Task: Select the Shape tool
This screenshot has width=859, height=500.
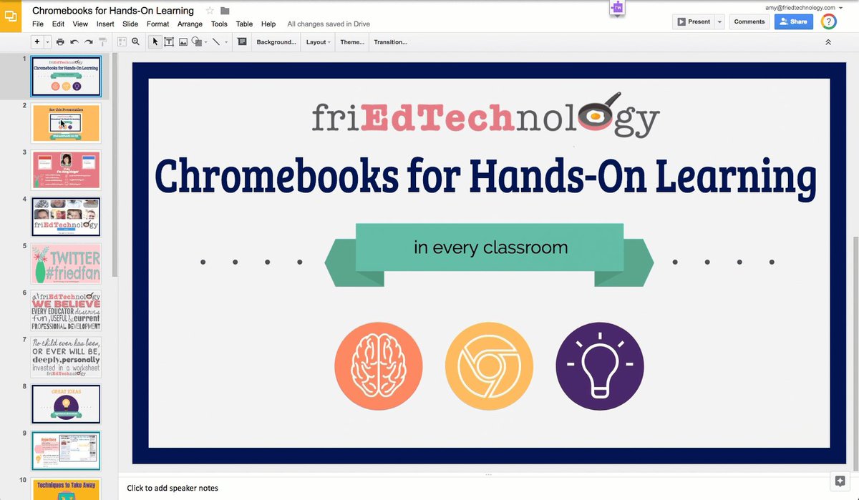Action: [x=196, y=42]
